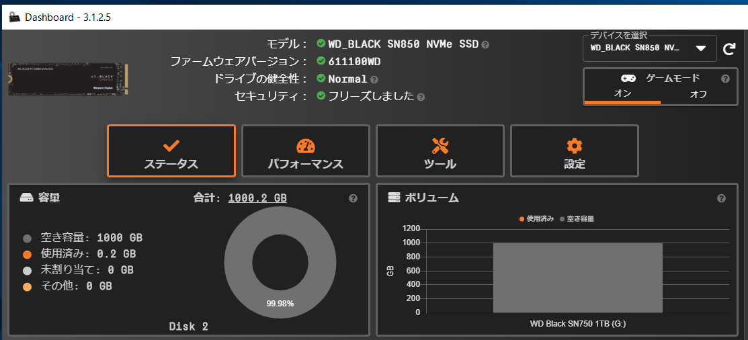The width and height of the screenshot is (748, 340).
Task: Click the green checkmark beside firmware version
Action: pyautogui.click(x=321, y=61)
